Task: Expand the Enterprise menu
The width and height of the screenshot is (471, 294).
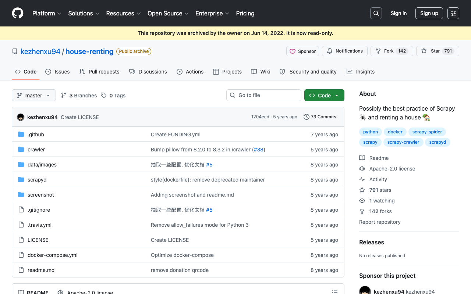Action: coord(212,13)
